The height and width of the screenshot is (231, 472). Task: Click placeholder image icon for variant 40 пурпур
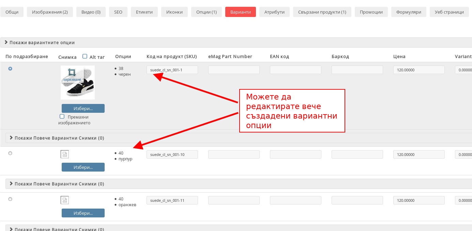pyautogui.click(x=65, y=155)
